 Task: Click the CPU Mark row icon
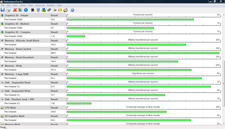2,108
